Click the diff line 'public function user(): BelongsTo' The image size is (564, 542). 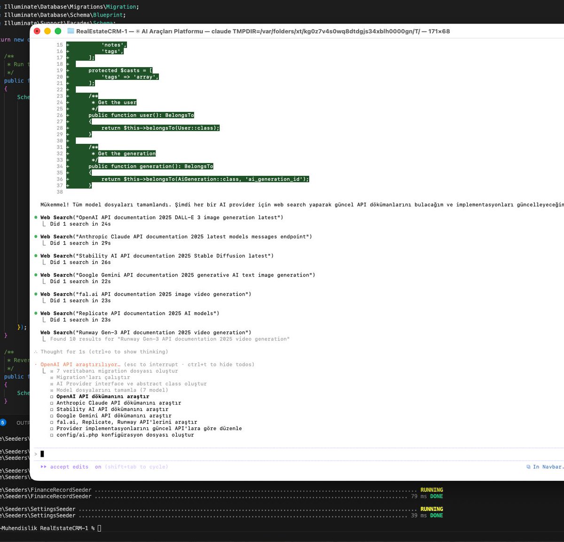[141, 115]
